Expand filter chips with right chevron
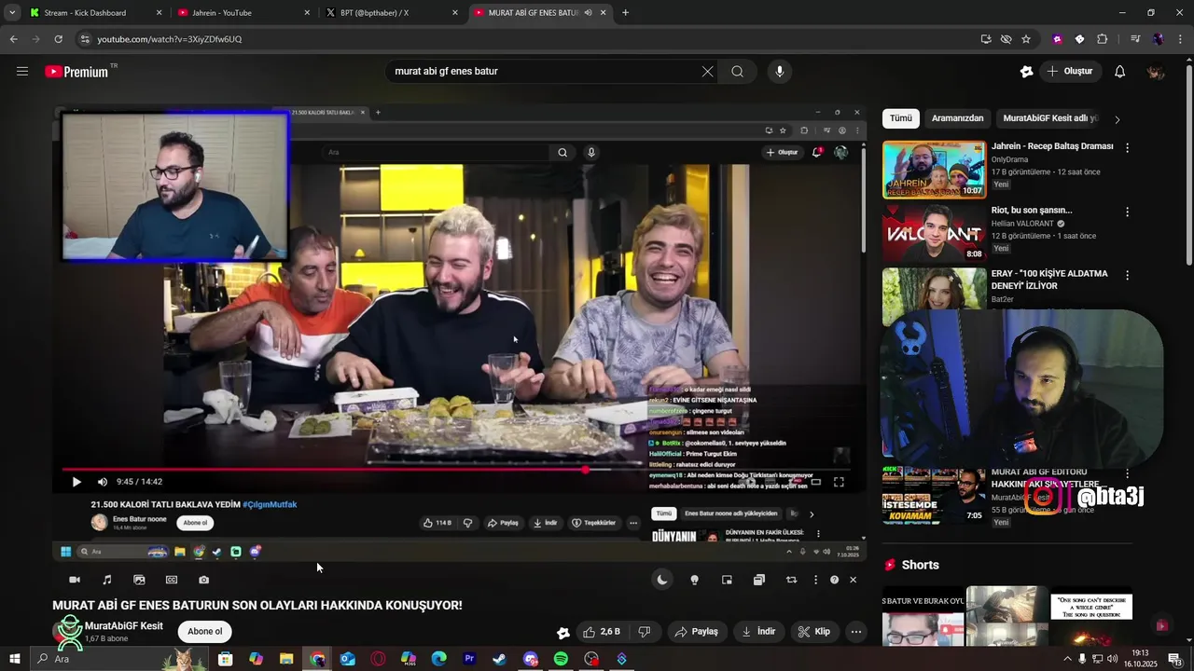Screen dimensions: 1194x671 click(x=1118, y=119)
